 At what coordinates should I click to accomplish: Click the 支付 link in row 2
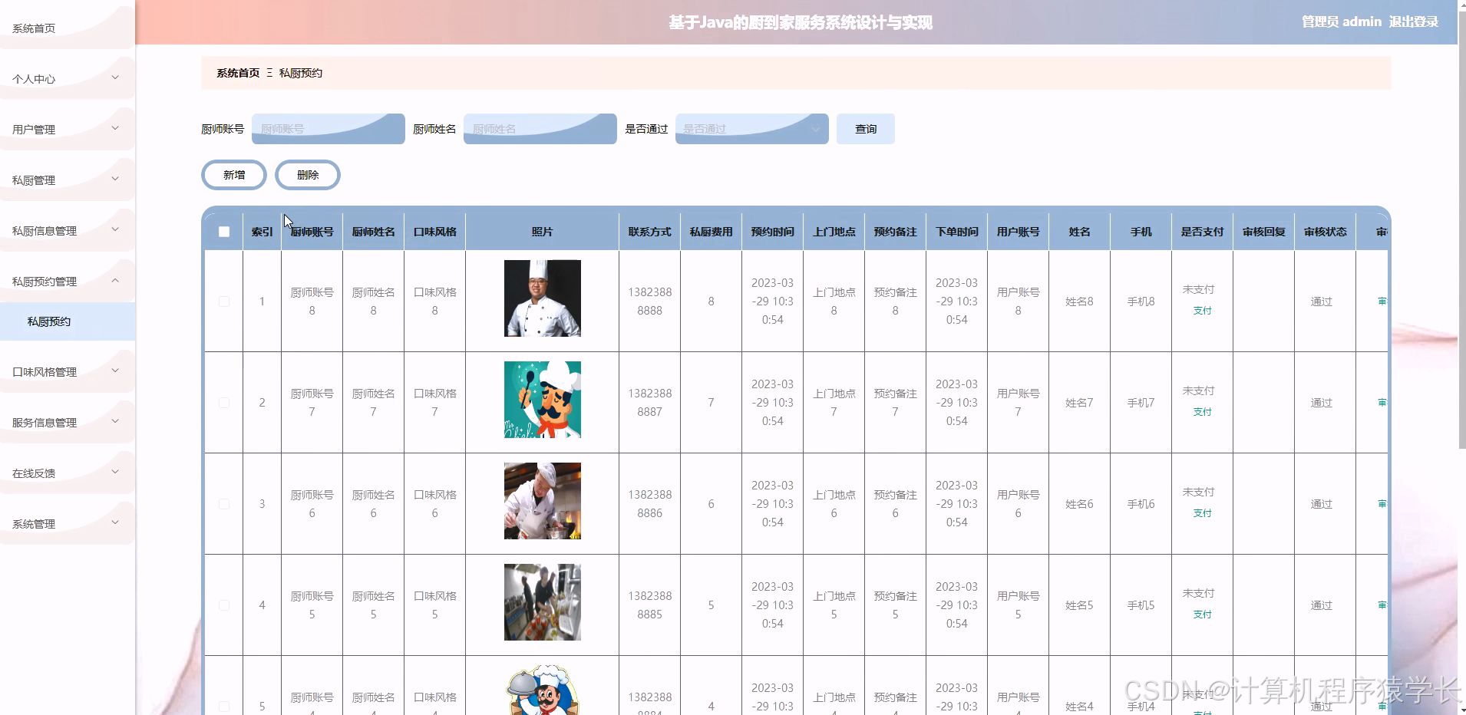(x=1202, y=412)
